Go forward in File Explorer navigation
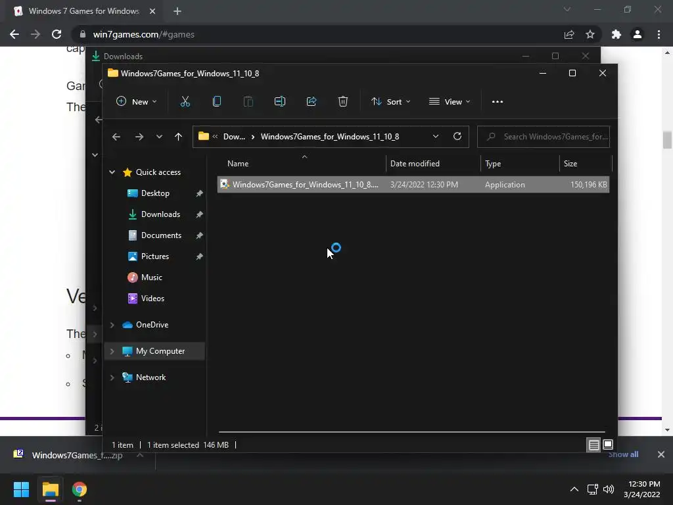 point(139,137)
